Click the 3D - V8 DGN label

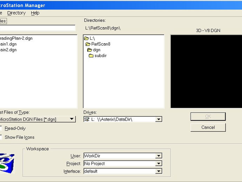pos(208,31)
